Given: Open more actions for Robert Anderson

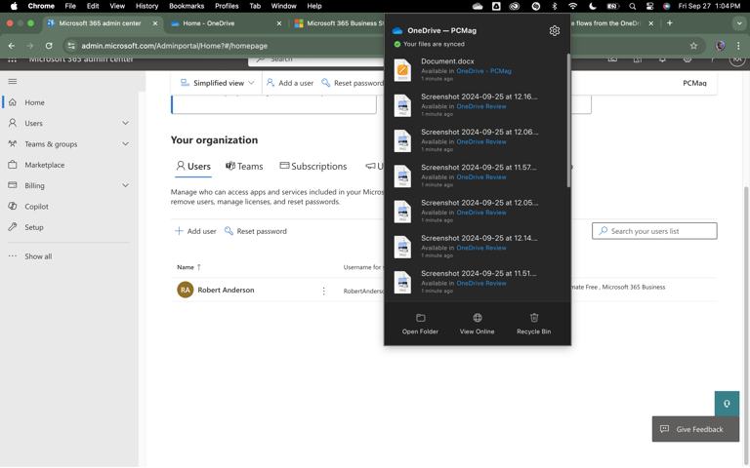Looking at the screenshot, I should (324, 291).
